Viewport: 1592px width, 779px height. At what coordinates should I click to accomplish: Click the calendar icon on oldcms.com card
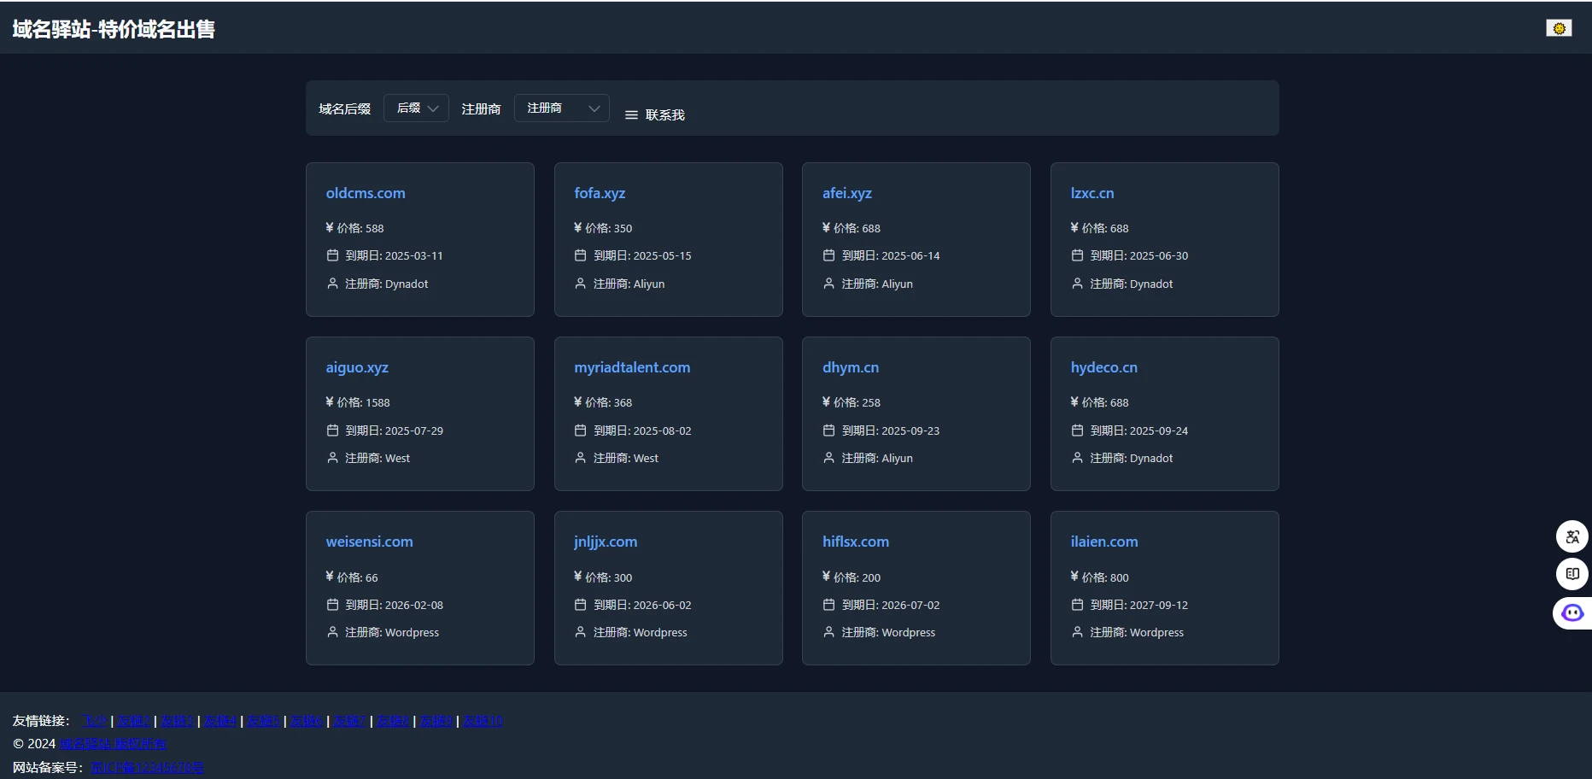(x=333, y=255)
